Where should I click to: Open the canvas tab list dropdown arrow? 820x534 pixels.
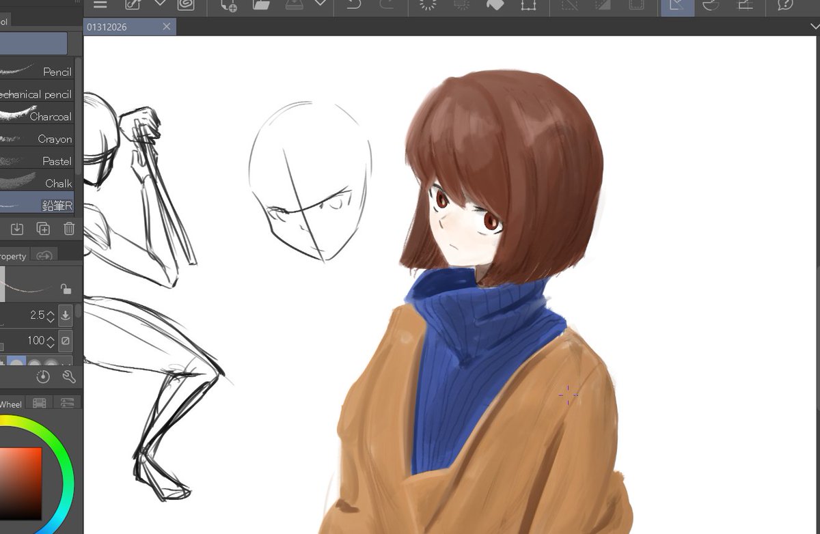coord(814,26)
